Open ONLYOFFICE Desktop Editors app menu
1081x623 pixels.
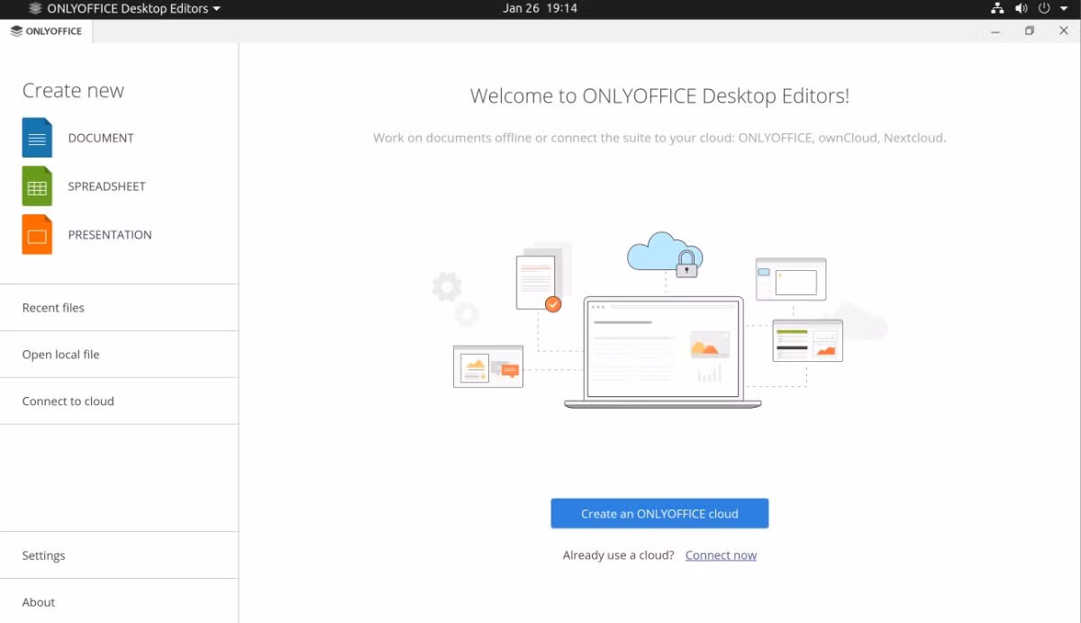(124, 8)
